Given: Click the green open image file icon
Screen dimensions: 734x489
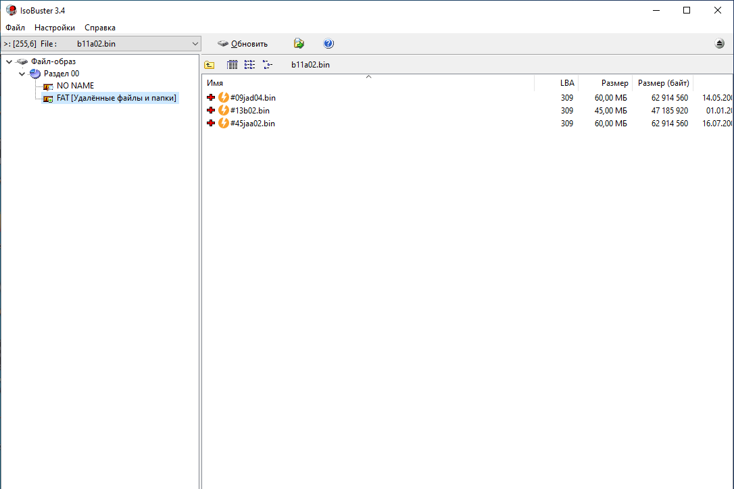Looking at the screenshot, I should 299,44.
